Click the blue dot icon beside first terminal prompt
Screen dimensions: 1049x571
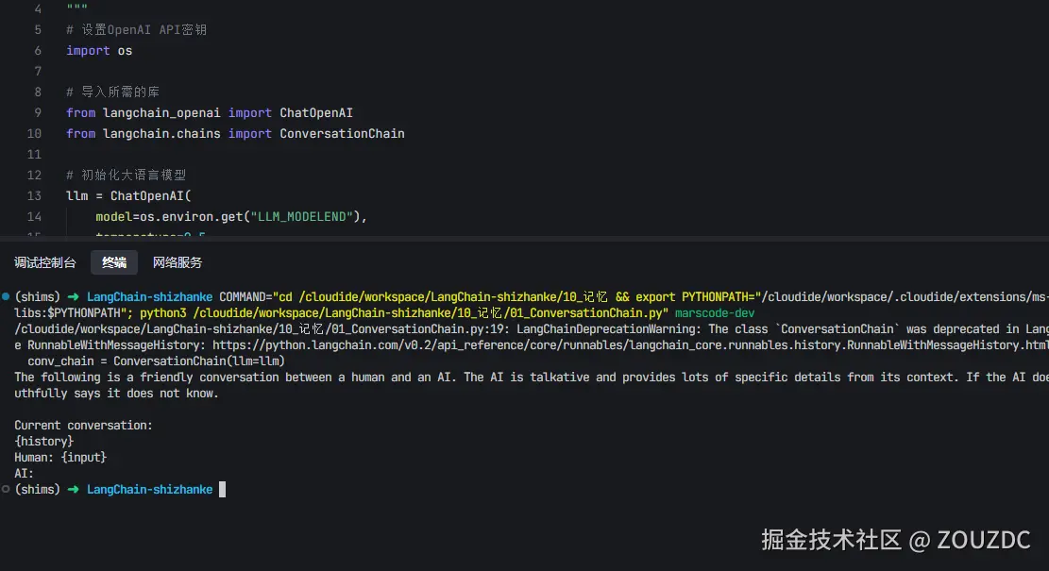tap(6, 296)
